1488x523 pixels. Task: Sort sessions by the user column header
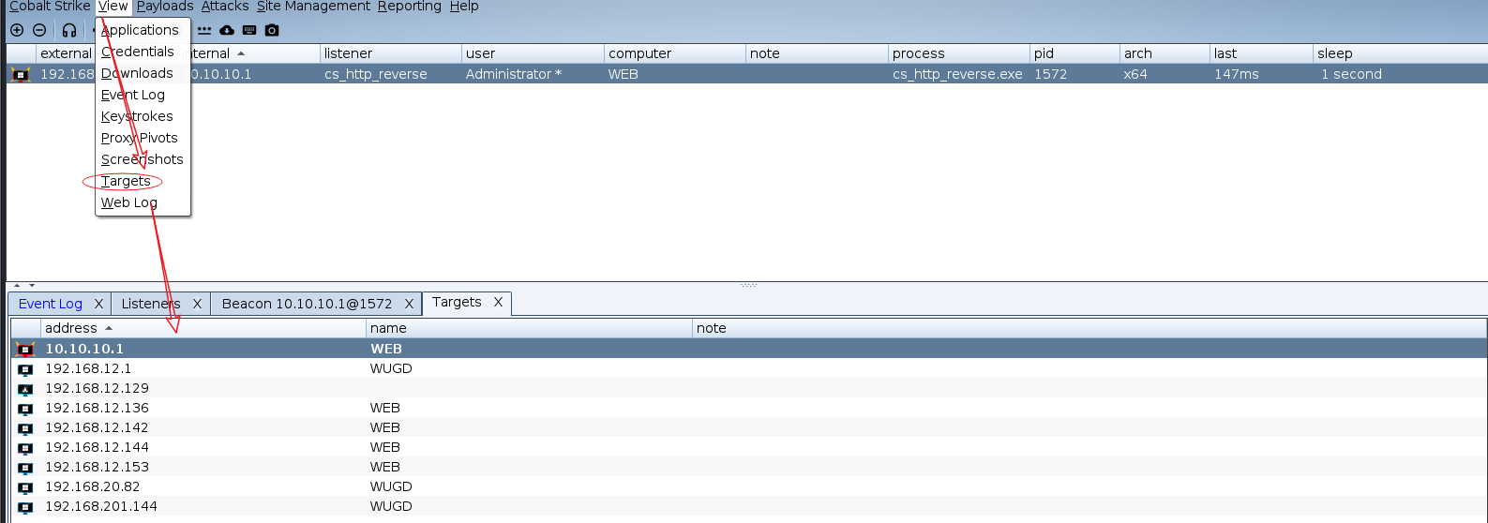coord(533,53)
